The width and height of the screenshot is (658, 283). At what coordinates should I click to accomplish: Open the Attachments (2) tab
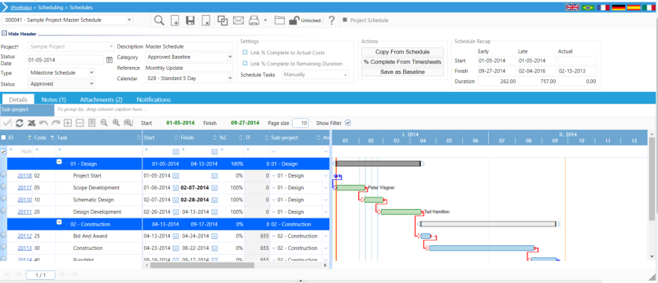point(101,100)
